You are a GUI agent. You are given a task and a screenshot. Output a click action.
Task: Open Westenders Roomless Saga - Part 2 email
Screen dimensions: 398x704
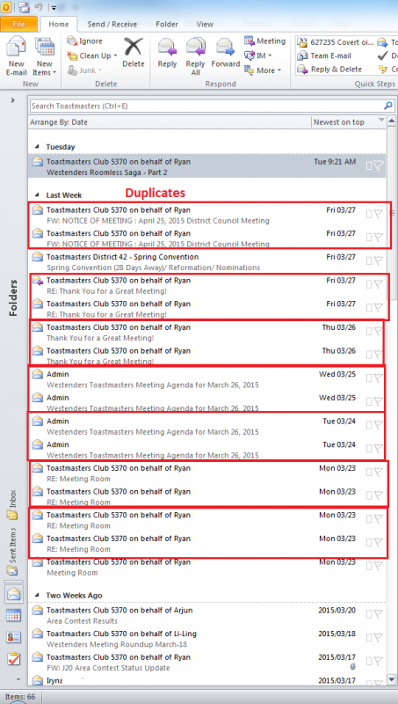pyautogui.click(x=206, y=166)
